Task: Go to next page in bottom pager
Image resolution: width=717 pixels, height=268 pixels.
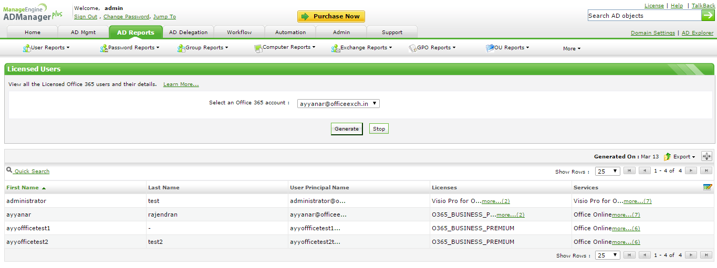Action: (691, 255)
